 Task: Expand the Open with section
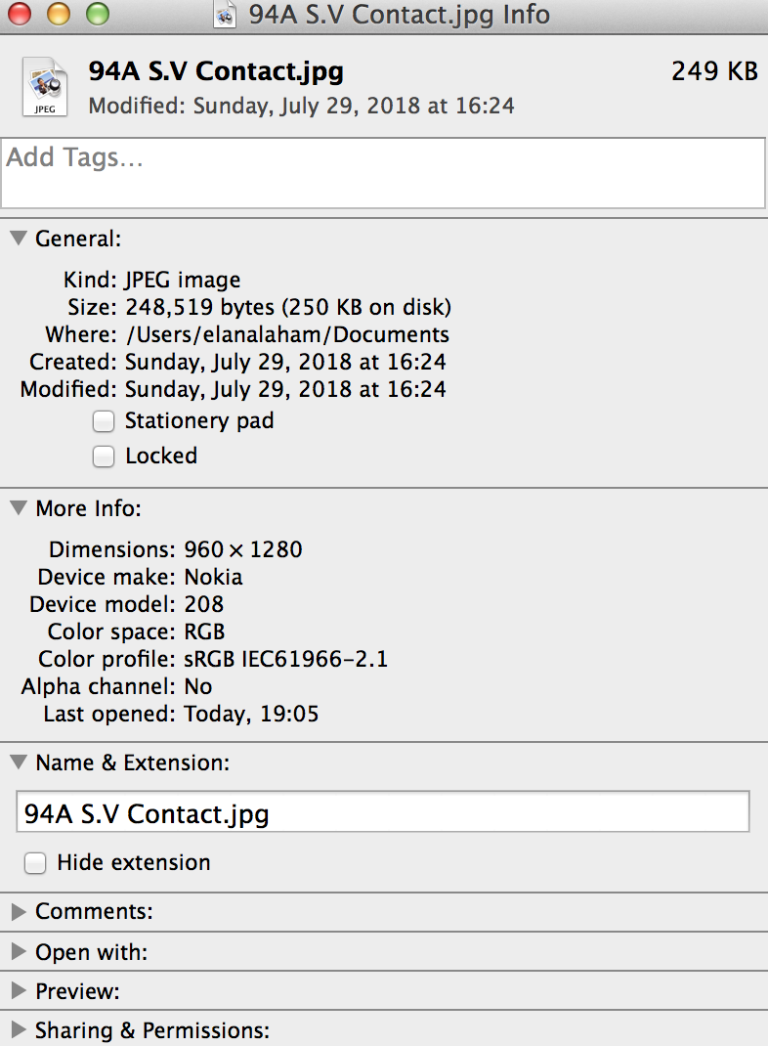(19, 951)
